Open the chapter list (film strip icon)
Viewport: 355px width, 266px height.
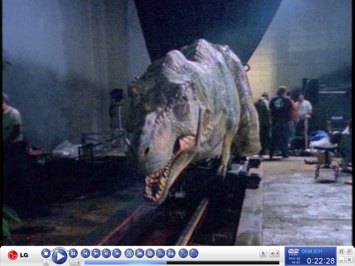coord(129,253)
